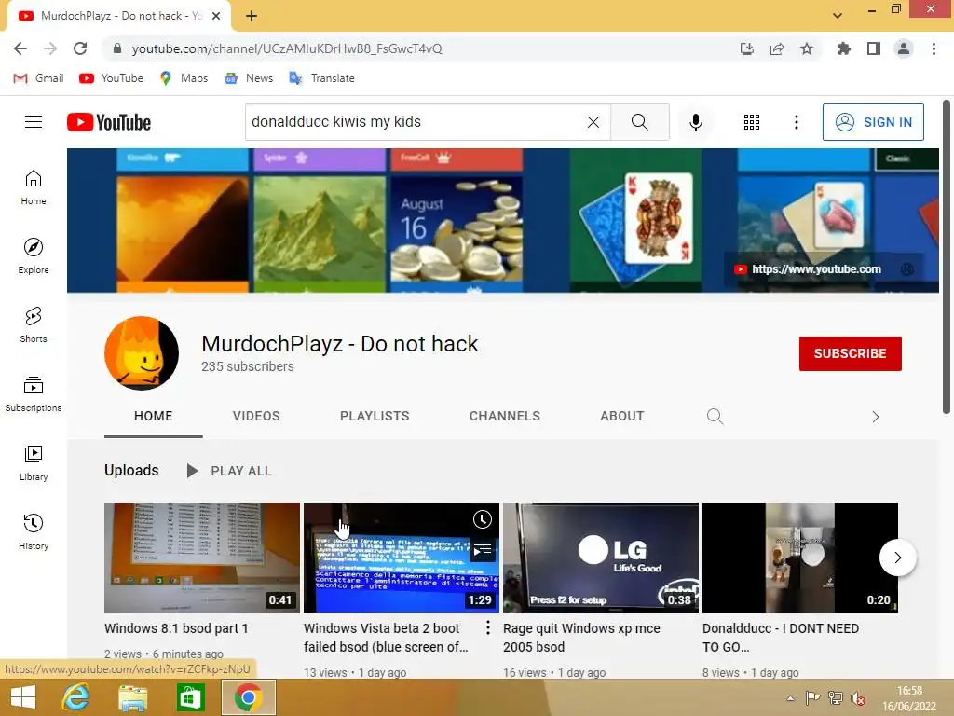Open News bookmark
This screenshot has height=716, width=954.
(250, 78)
